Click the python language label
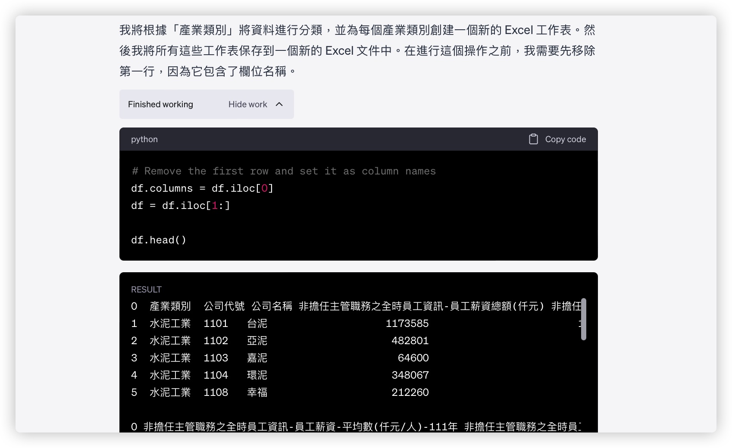 pyautogui.click(x=144, y=139)
